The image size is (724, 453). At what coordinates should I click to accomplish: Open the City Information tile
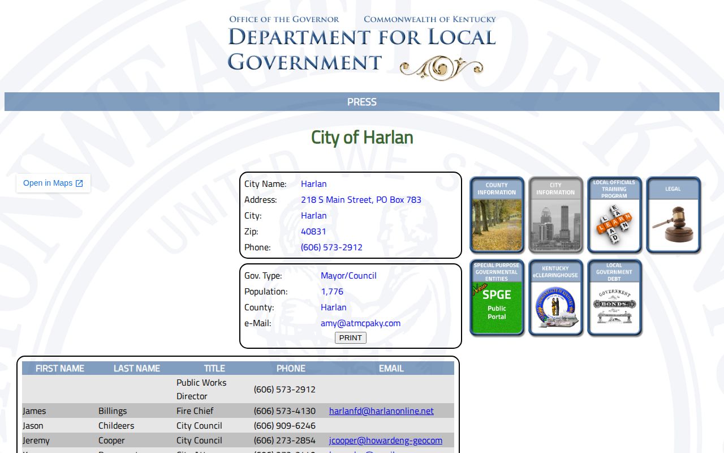(555, 215)
